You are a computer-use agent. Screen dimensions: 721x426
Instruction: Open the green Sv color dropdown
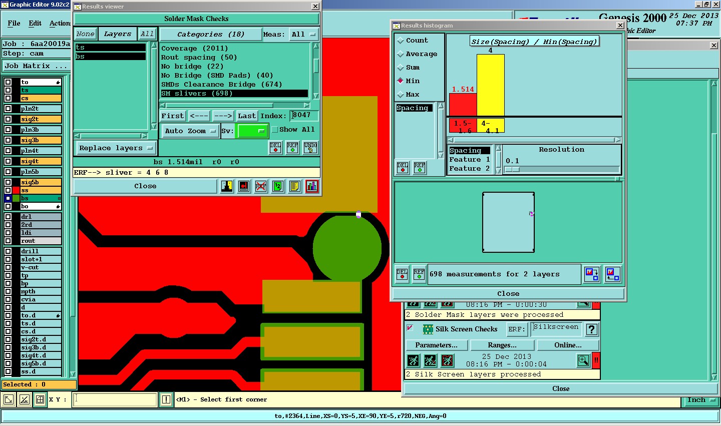tap(252, 131)
